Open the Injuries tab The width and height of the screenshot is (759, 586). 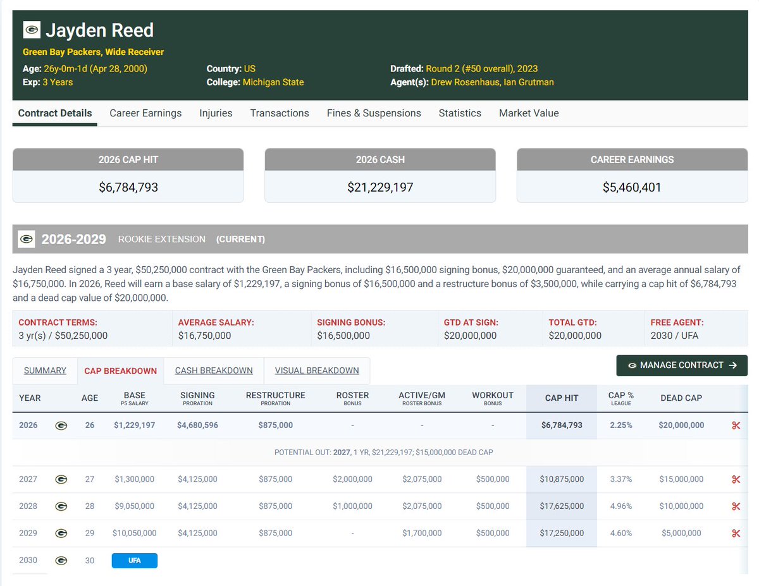click(216, 113)
